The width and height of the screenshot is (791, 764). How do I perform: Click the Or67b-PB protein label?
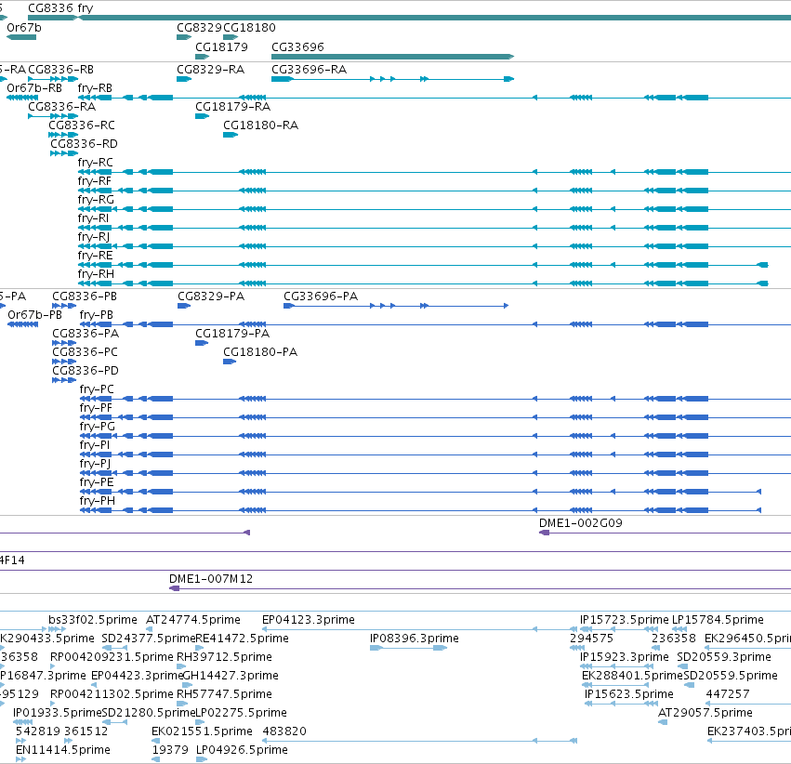tap(34, 315)
